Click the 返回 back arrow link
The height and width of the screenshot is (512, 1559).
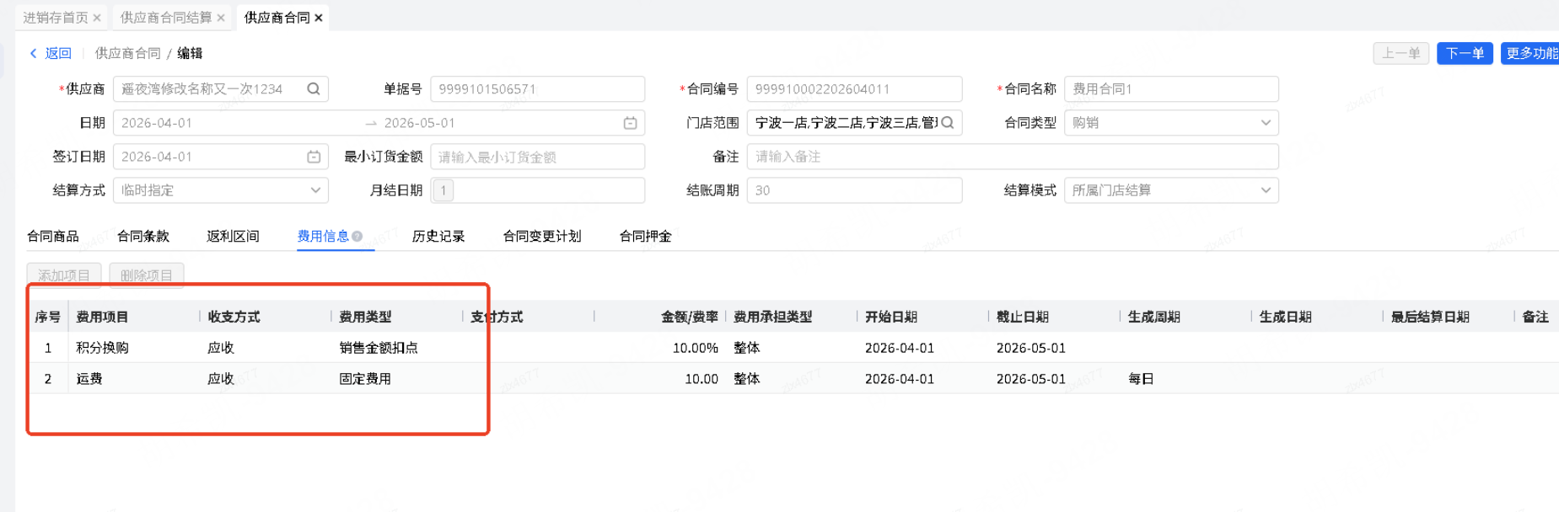click(x=51, y=53)
